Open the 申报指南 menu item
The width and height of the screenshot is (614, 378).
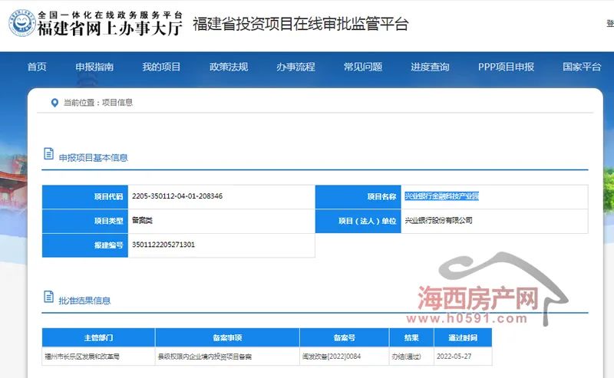tap(94, 67)
